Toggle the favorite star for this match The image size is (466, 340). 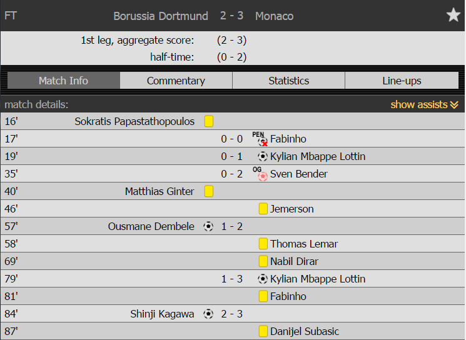tap(453, 15)
